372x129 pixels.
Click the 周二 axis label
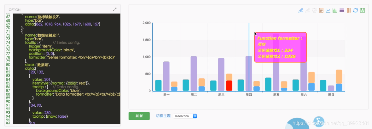[194, 95]
